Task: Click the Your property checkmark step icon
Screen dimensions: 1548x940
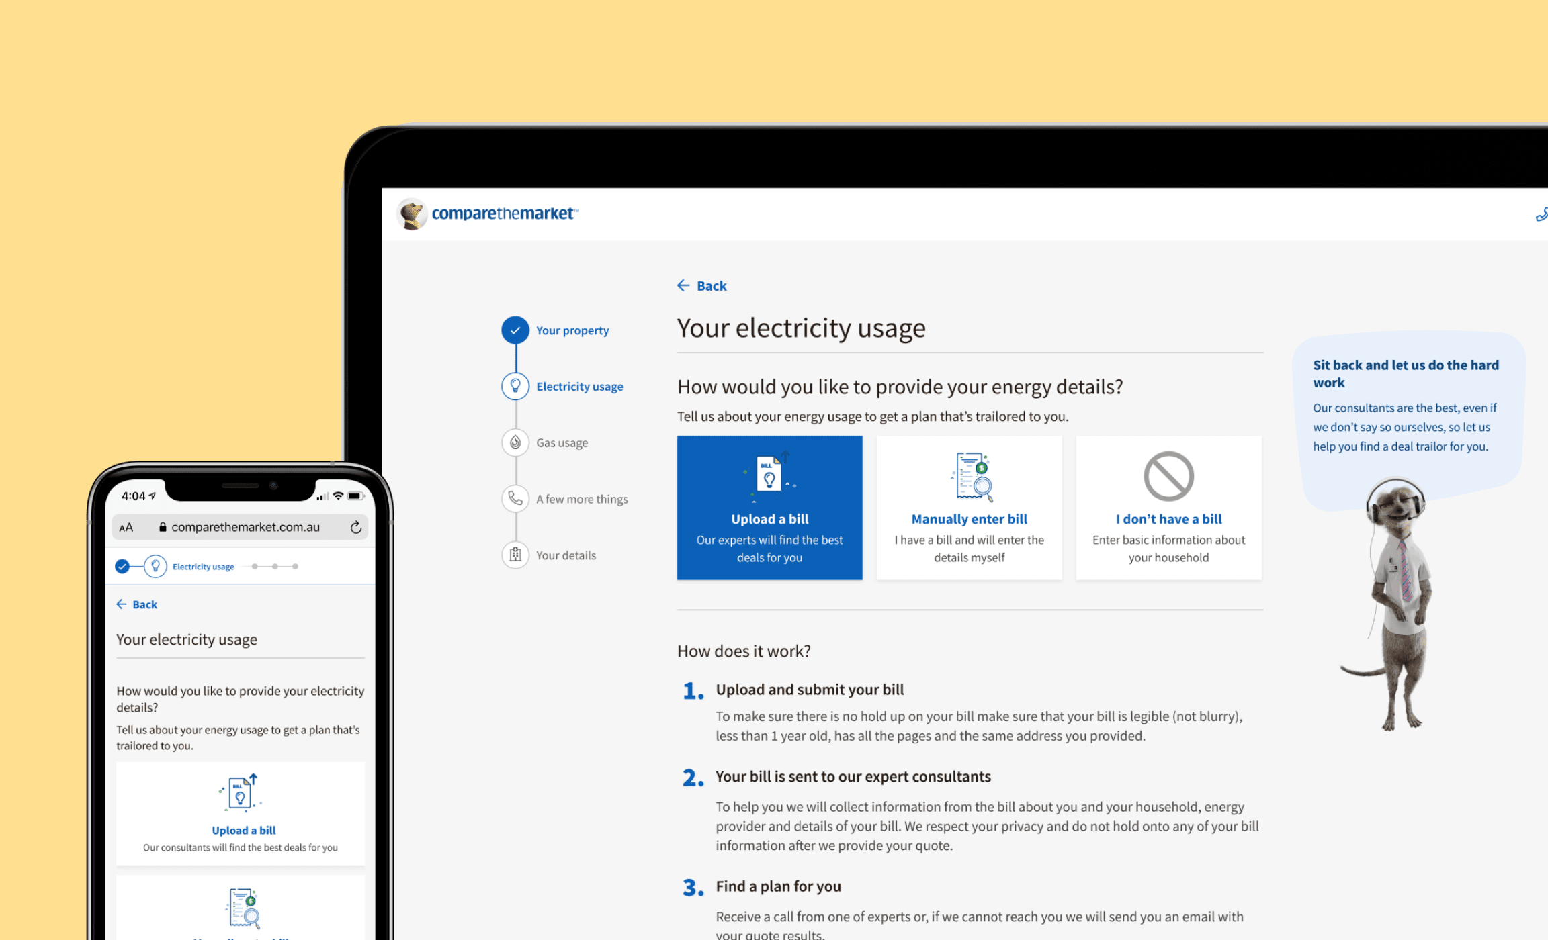Action: click(x=515, y=330)
